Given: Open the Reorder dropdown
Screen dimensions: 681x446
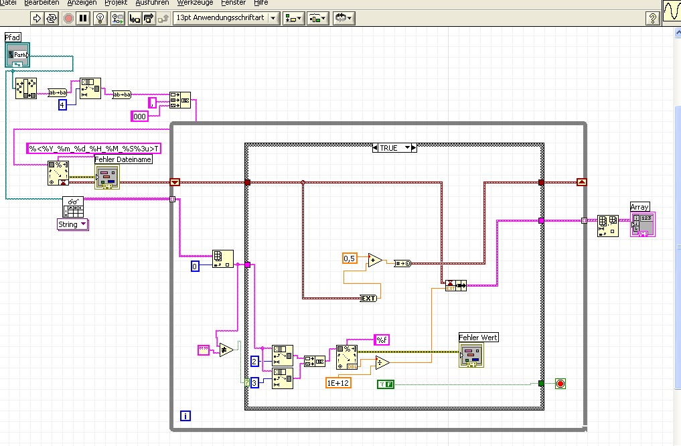Looking at the screenshot, I should pos(344,18).
